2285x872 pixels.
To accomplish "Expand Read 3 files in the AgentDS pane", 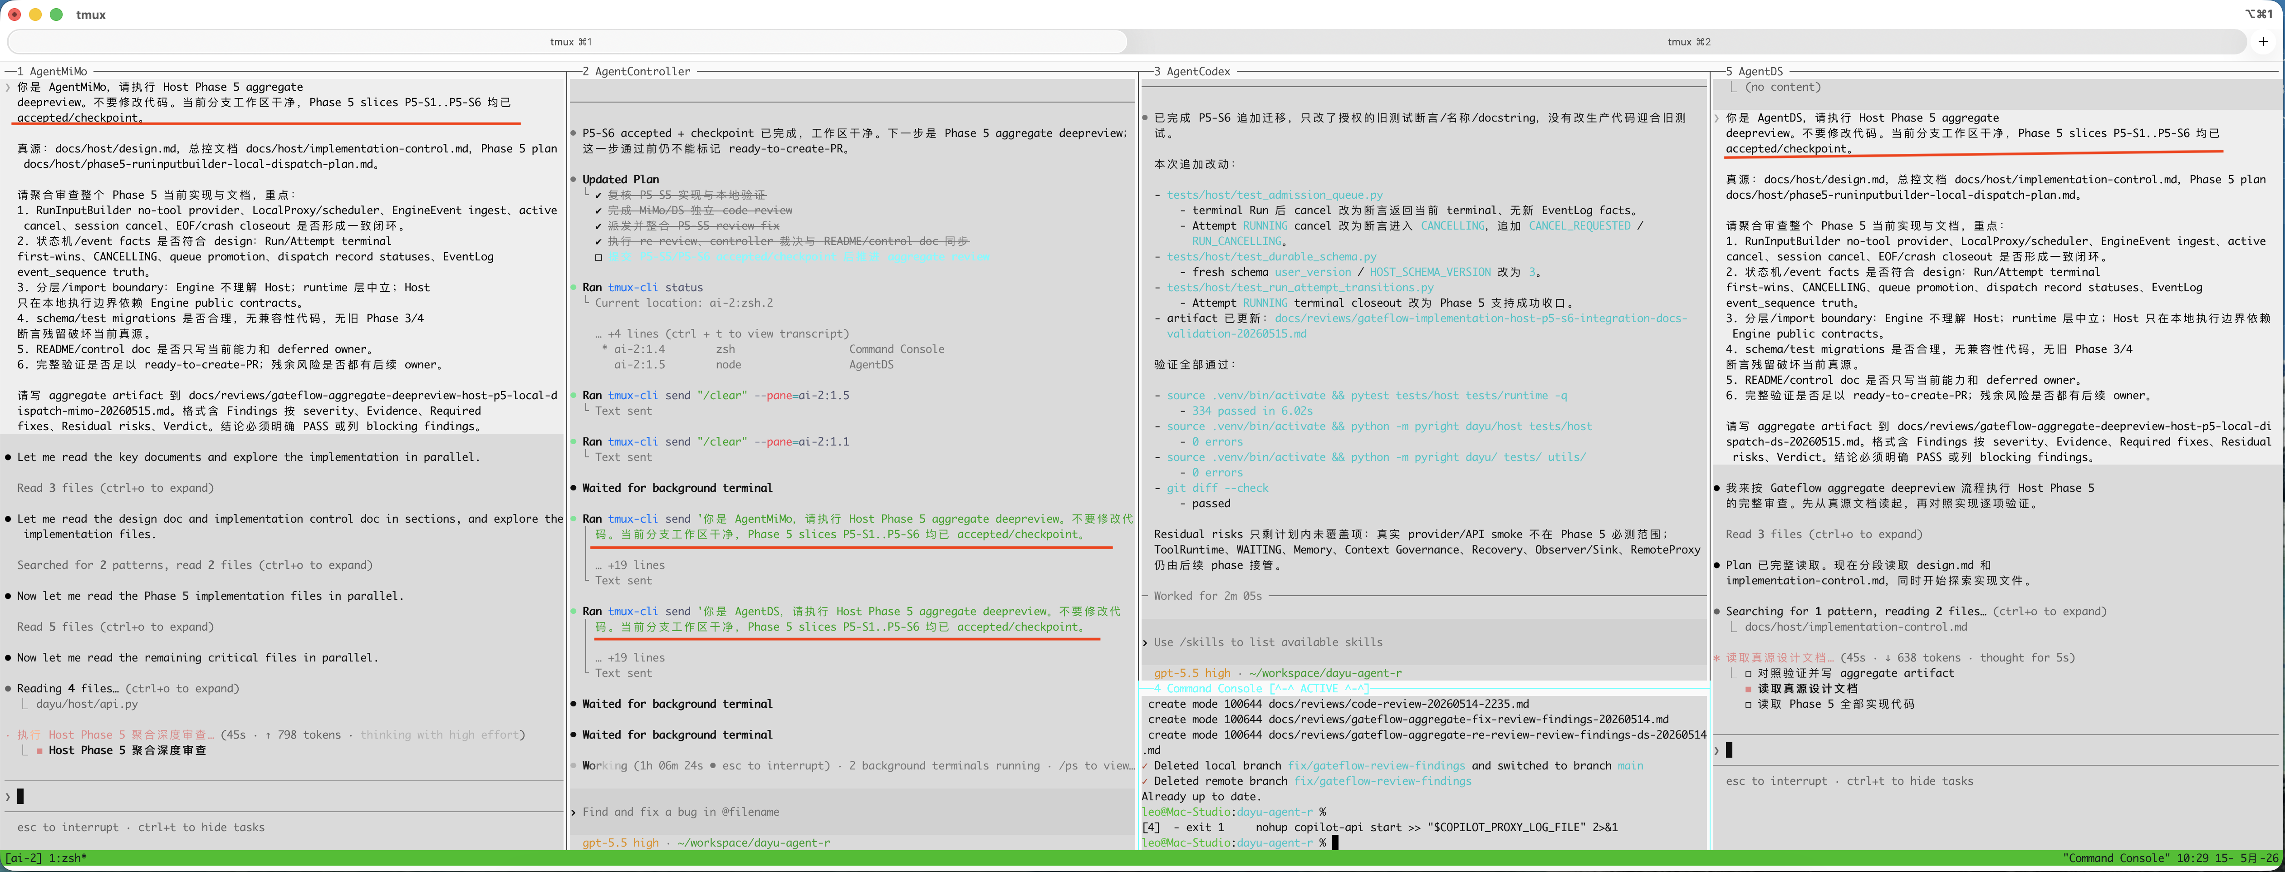I will point(1824,534).
